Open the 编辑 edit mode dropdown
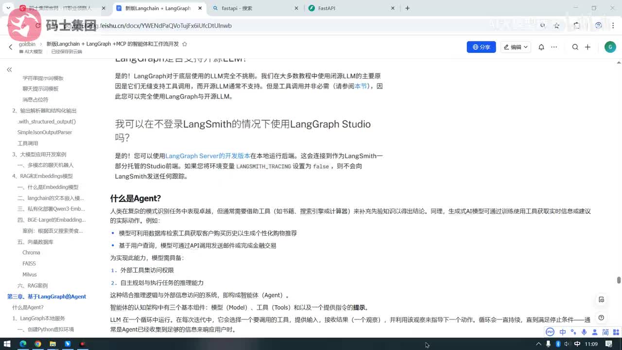Viewport: 622px width, 350px height. [x=516, y=47]
